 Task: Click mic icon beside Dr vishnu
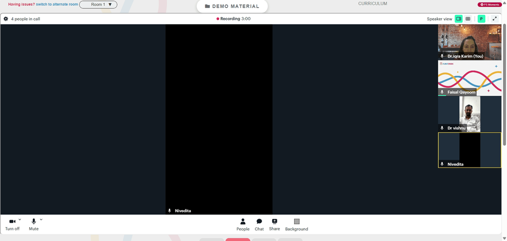point(442,128)
